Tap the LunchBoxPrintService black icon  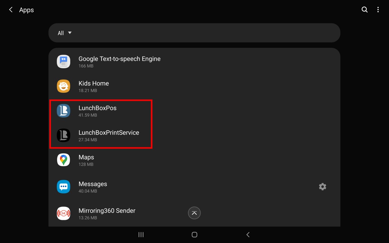pyautogui.click(x=64, y=135)
